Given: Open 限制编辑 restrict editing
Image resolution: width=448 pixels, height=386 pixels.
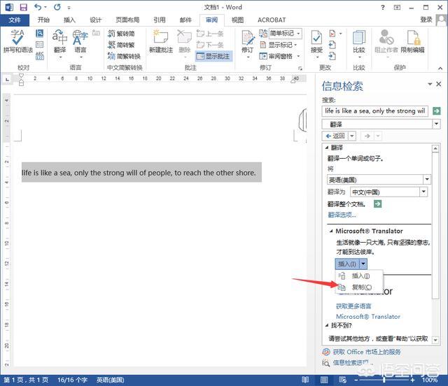Looking at the screenshot, I should [x=413, y=41].
